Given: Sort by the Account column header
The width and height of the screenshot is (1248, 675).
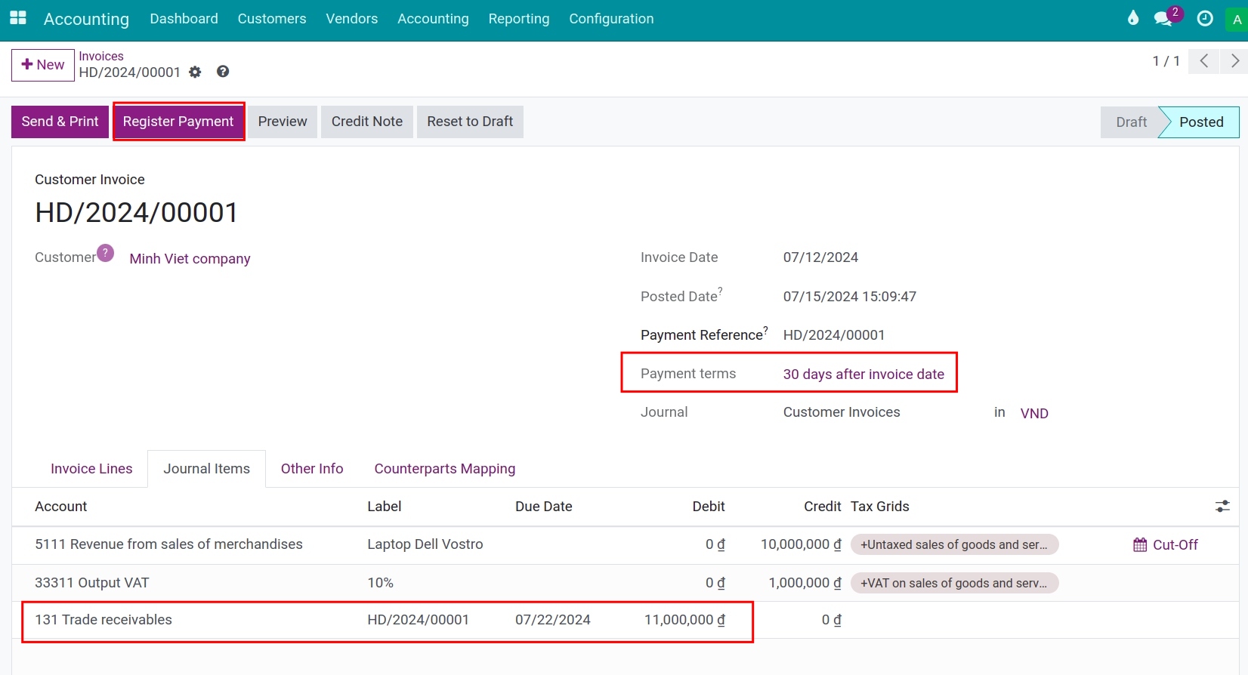Looking at the screenshot, I should [x=61, y=507].
